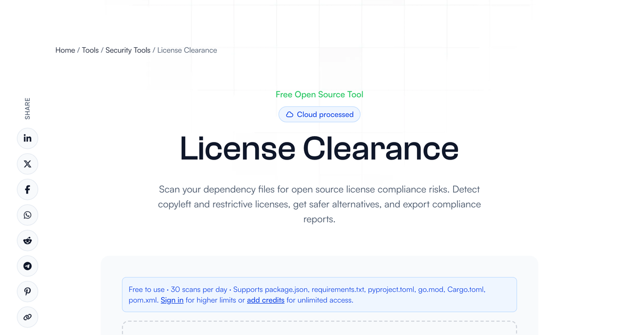Copy page link with chain icon
The image size is (639, 335).
28,317
